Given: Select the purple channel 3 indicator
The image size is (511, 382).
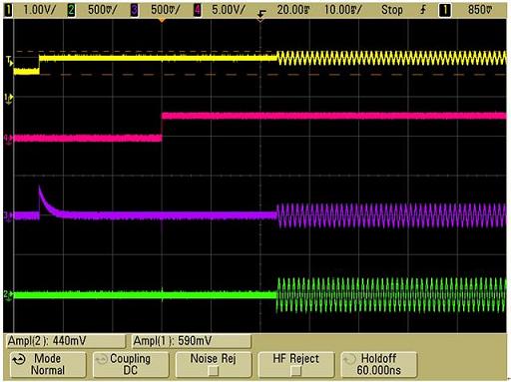Looking at the screenshot, I should pos(134,10).
